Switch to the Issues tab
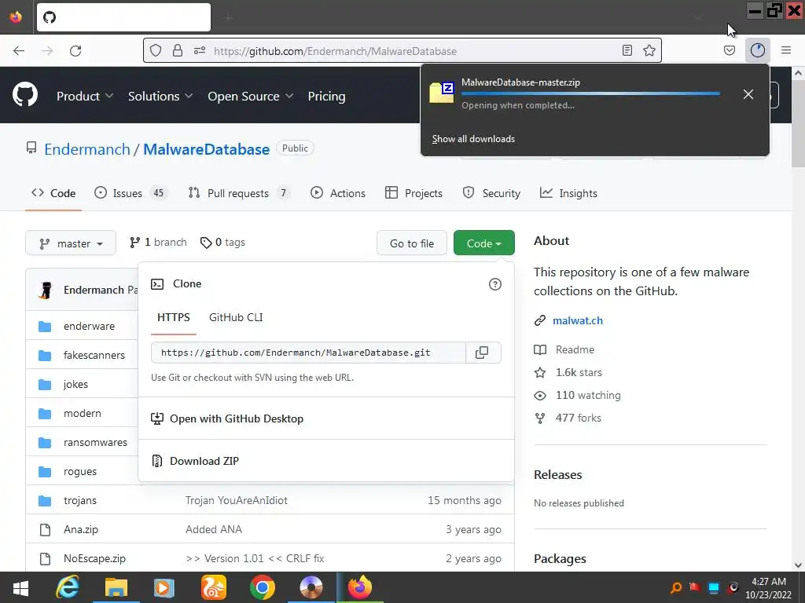 click(130, 193)
